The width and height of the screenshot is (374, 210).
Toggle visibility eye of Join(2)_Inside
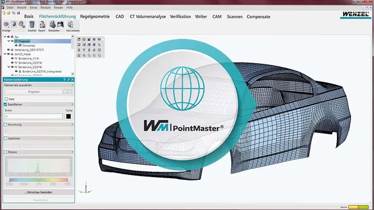pyautogui.click(x=9, y=54)
